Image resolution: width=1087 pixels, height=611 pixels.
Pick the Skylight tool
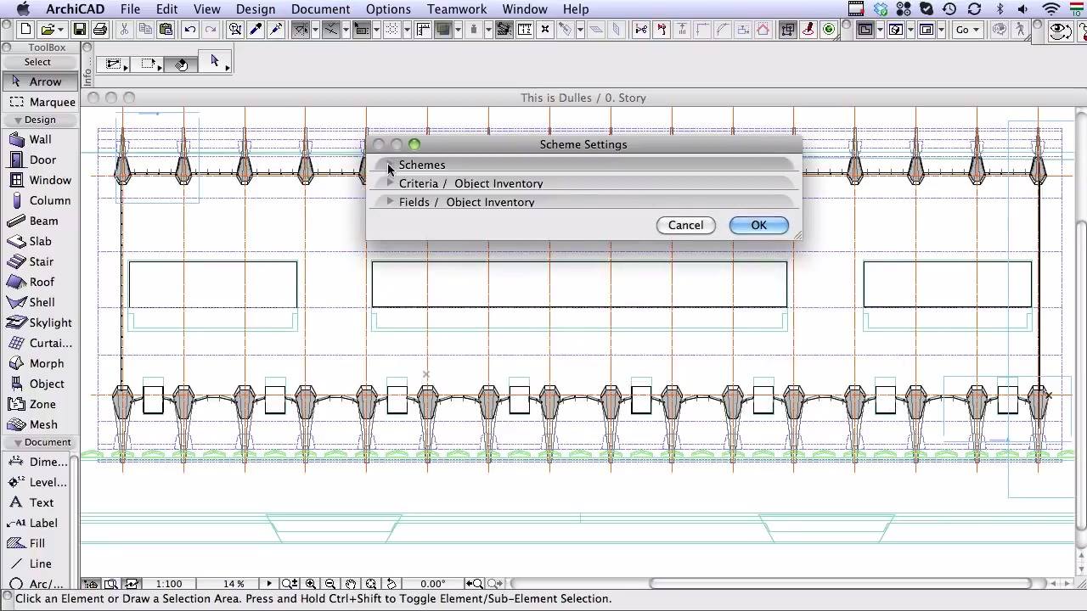40,322
